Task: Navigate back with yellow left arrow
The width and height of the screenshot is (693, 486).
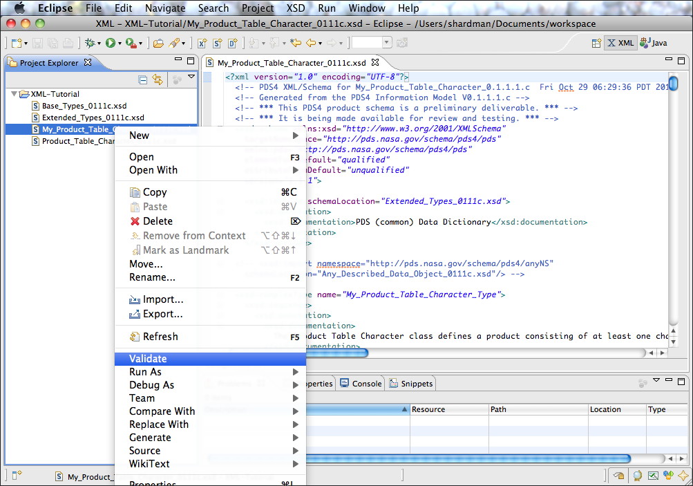Action: pos(311,43)
